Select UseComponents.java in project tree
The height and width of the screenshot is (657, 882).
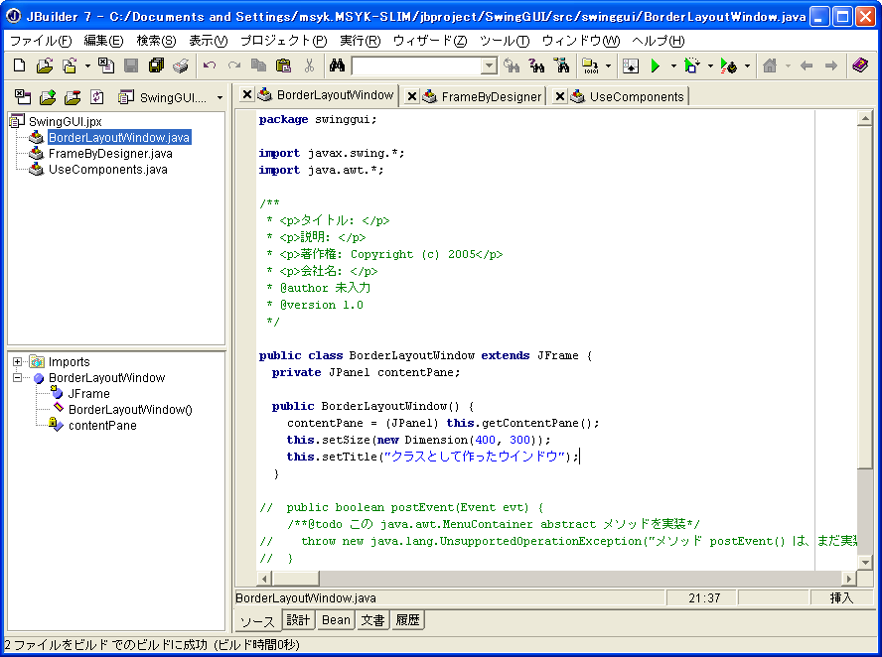point(107,170)
